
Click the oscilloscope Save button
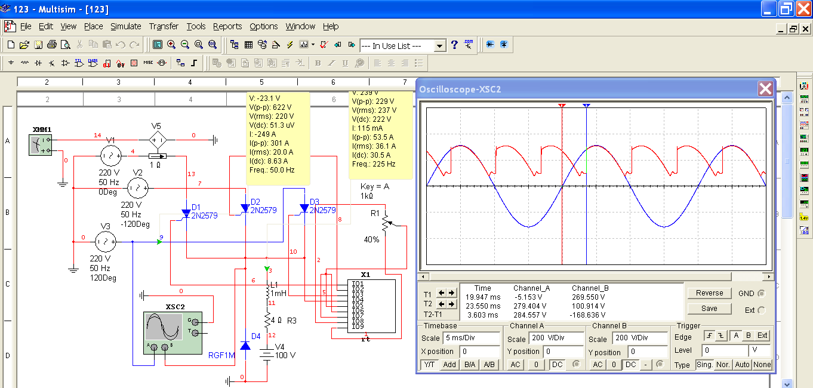(x=709, y=309)
